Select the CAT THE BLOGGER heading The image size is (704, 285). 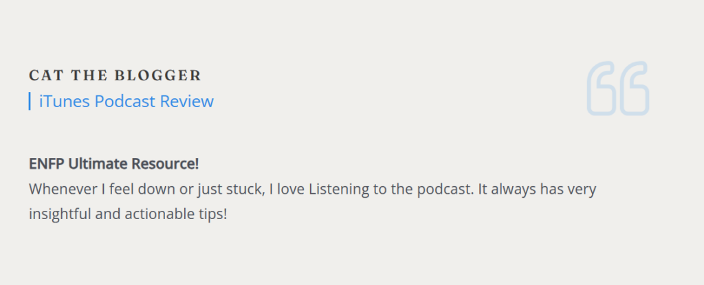click(115, 76)
